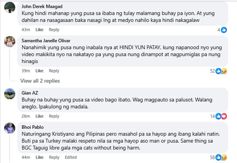Reply to Gian AZ's comment
Screen dimensions: 237x163
pyautogui.click(x=54, y=116)
